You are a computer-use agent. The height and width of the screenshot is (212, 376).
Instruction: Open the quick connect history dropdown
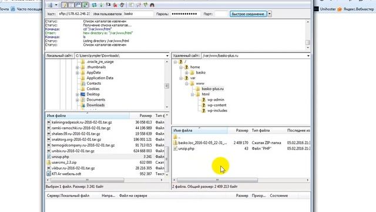click(x=270, y=14)
